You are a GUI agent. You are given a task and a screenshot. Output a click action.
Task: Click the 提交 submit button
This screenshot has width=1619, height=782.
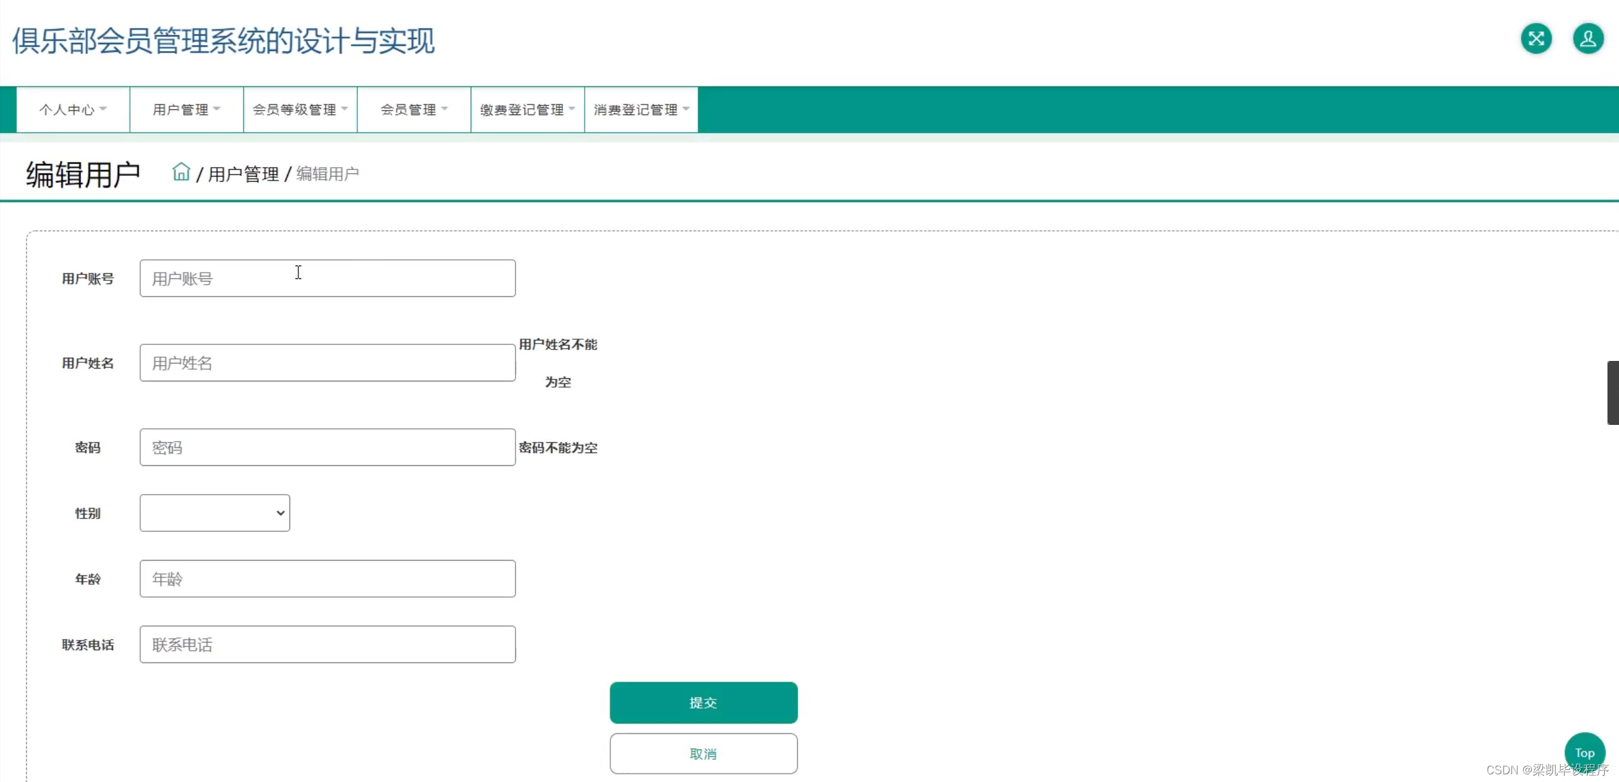(x=703, y=702)
